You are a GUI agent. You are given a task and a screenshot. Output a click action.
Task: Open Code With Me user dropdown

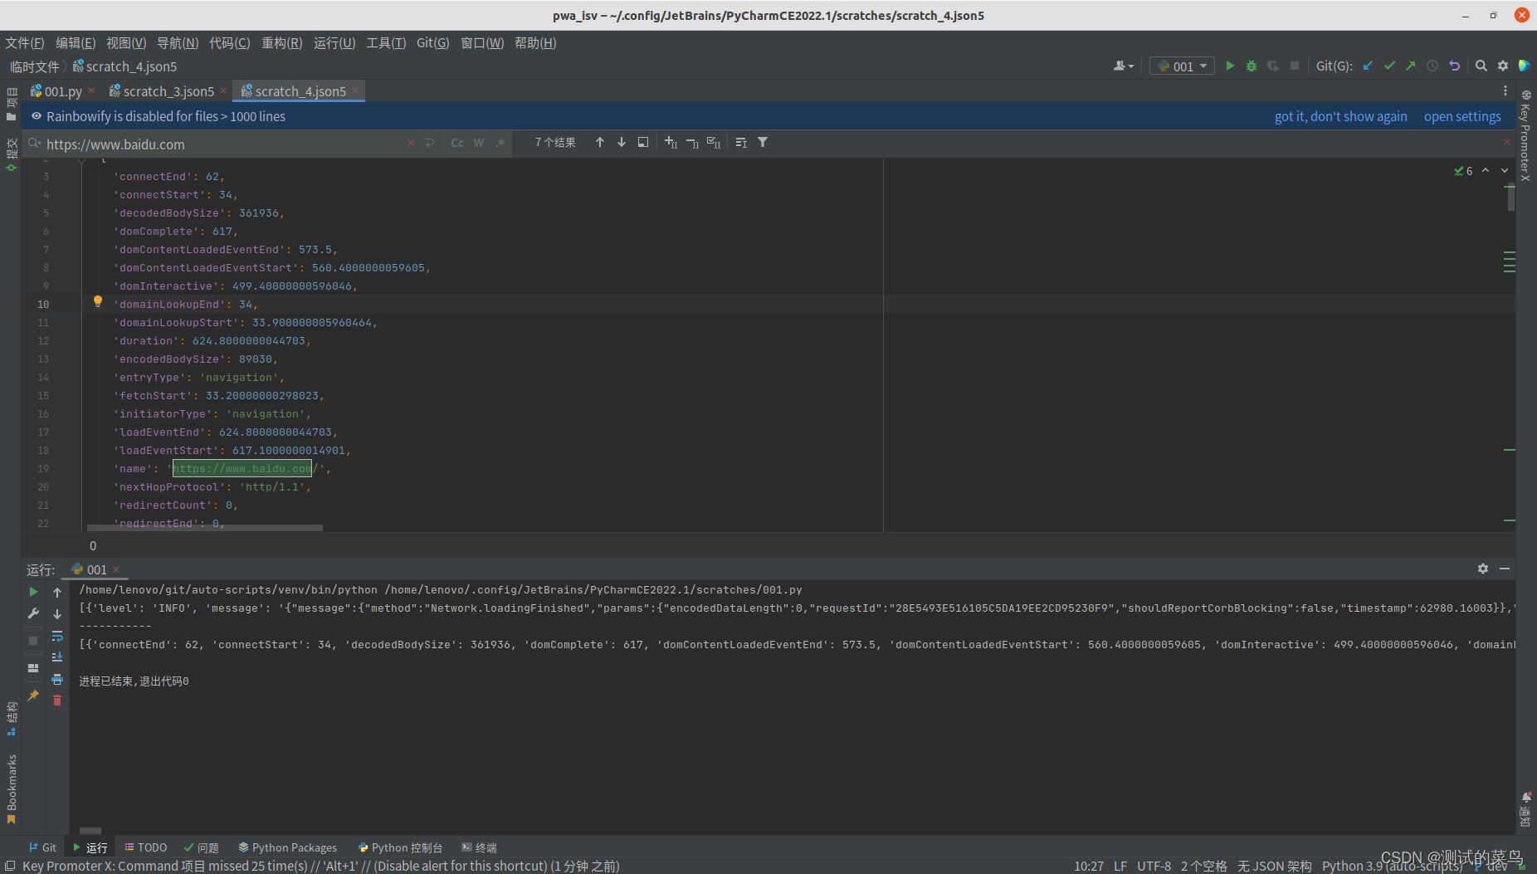tap(1124, 66)
